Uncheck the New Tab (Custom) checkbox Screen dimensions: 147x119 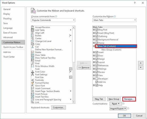(97, 46)
